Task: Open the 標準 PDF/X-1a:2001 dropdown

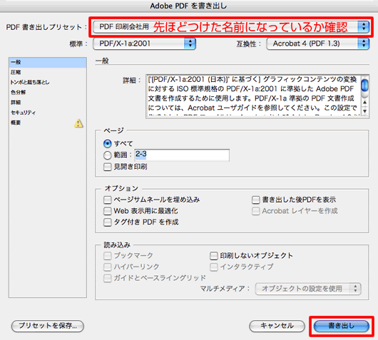Action: point(144,43)
